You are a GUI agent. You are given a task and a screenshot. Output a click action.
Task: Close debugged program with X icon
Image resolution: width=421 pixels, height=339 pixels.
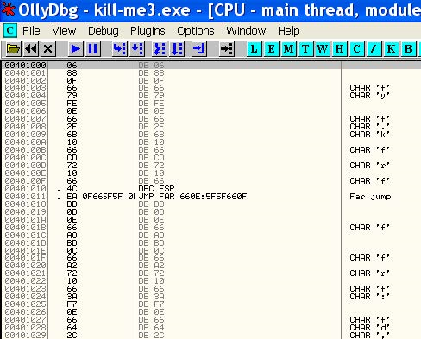(47, 49)
